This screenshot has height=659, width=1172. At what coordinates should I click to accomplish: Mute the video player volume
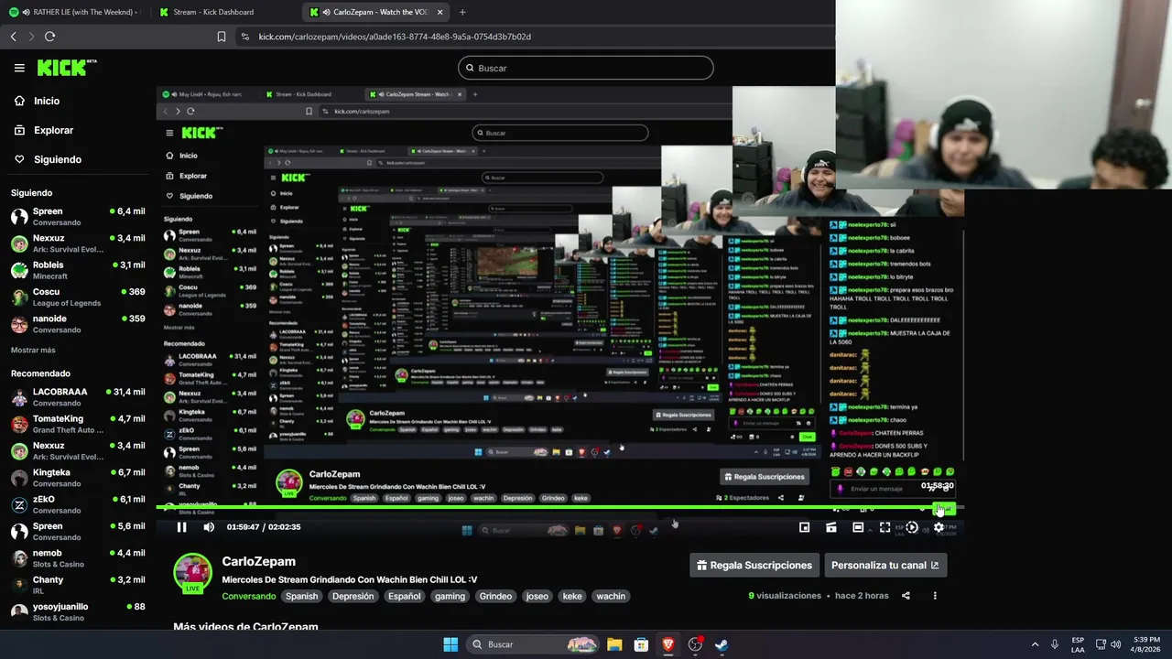click(209, 526)
